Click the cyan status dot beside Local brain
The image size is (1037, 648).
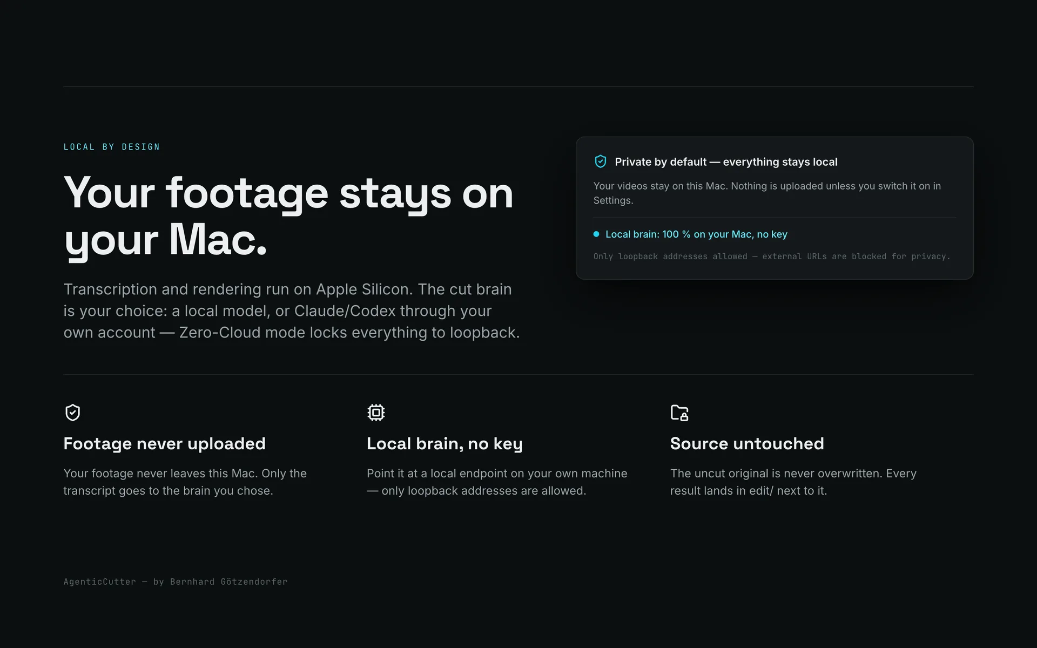pos(596,234)
